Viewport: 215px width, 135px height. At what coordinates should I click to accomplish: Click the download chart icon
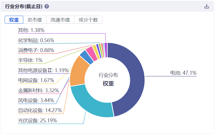click(207, 6)
